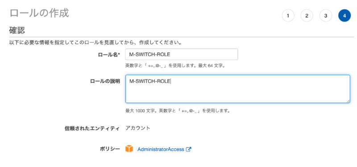Open the AdministratorAccess policy link
This screenshot has height=167, width=357.
(x=161, y=149)
